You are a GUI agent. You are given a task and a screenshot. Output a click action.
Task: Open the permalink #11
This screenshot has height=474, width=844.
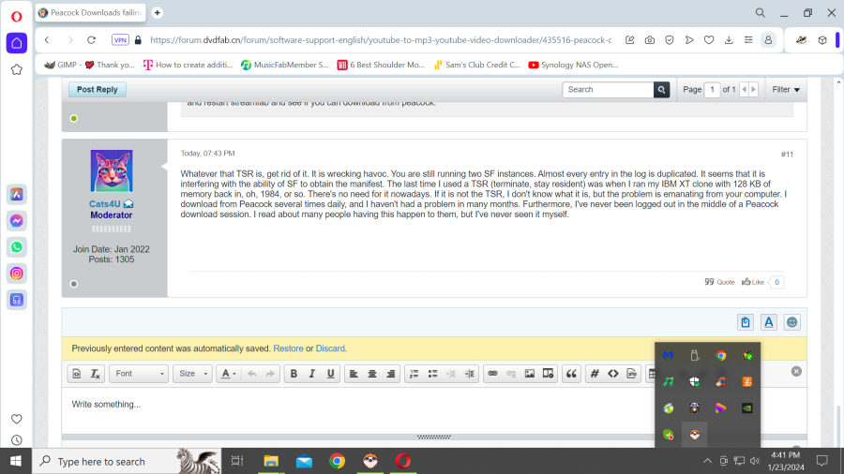[x=787, y=155]
